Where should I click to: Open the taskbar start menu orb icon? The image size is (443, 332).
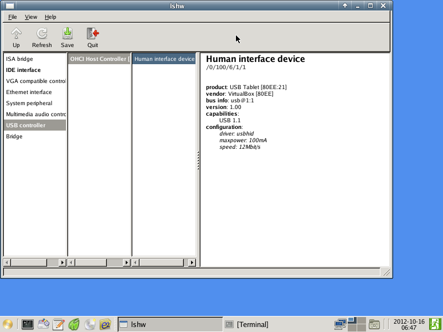(8, 324)
